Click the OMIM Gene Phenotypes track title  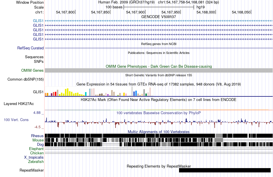[159, 67]
